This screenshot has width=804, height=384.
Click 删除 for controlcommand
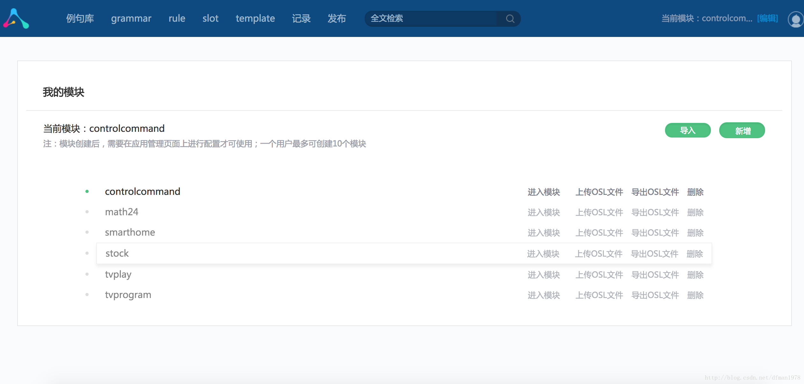pos(695,192)
